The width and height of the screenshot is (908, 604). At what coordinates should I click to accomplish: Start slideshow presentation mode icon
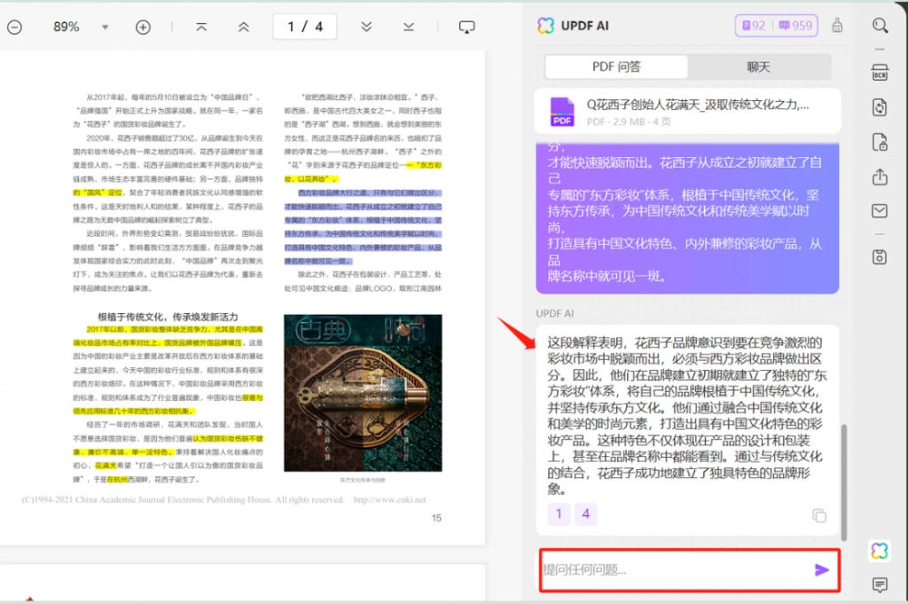pos(466,27)
